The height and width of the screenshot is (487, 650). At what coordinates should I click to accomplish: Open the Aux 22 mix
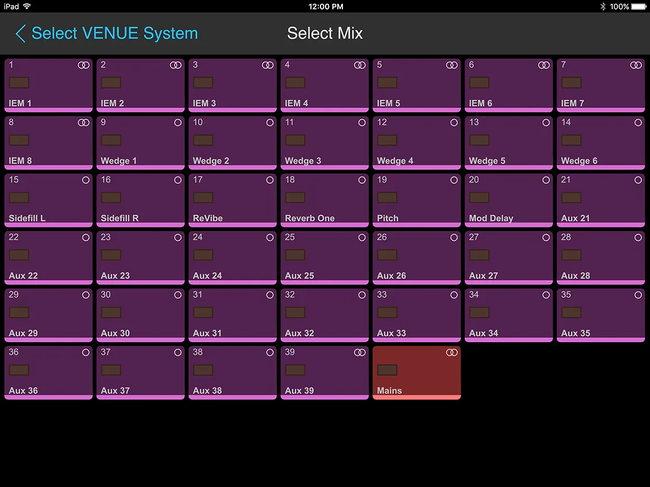pyautogui.click(x=48, y=258)
